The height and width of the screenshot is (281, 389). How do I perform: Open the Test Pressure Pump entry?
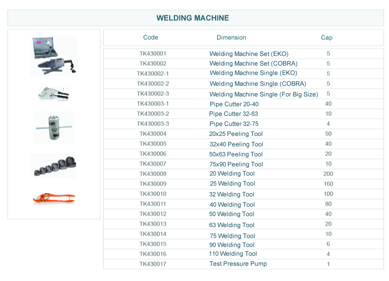[238, 264]
